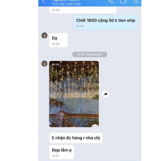
Task: Select the "E nhận đc hàng r nha chị" message
Action: 76,138
